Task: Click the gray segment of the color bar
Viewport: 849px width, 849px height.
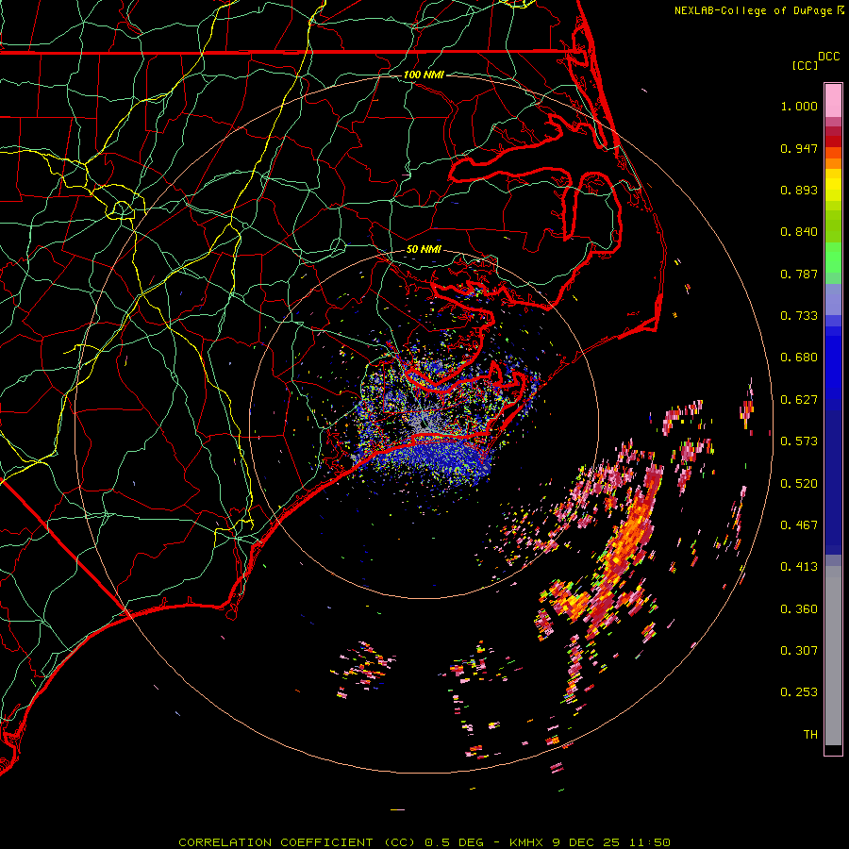Action: 833,656
